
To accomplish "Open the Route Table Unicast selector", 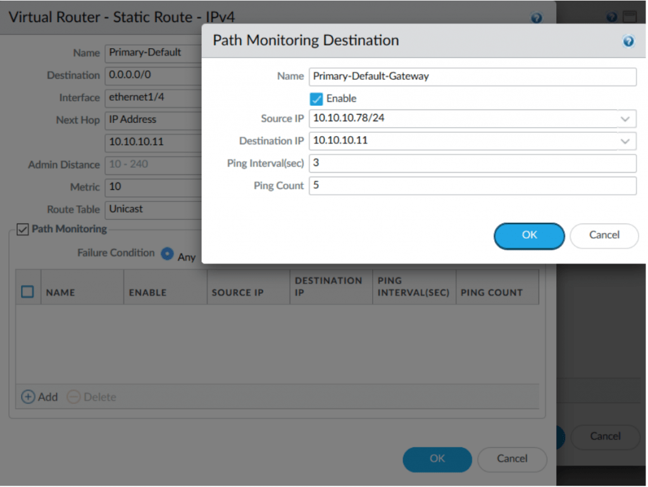I will click(153, 210).
